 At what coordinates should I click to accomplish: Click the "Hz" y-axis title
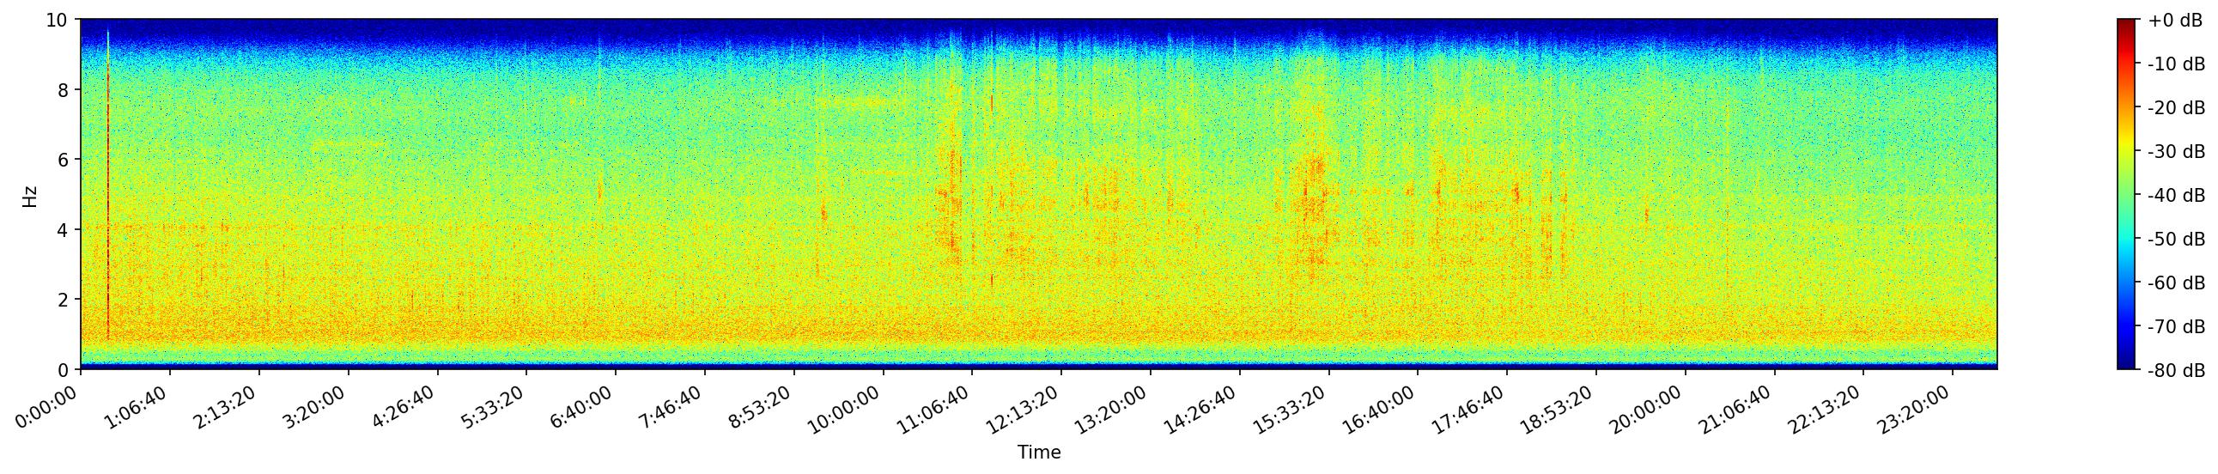(30, 195)
